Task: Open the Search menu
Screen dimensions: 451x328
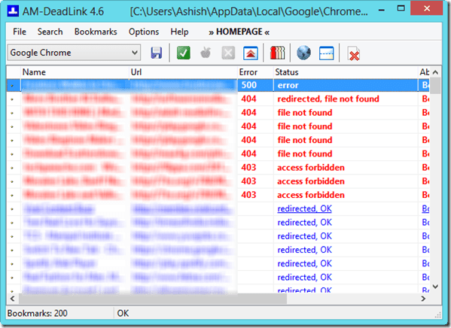Action: (50, 32)
